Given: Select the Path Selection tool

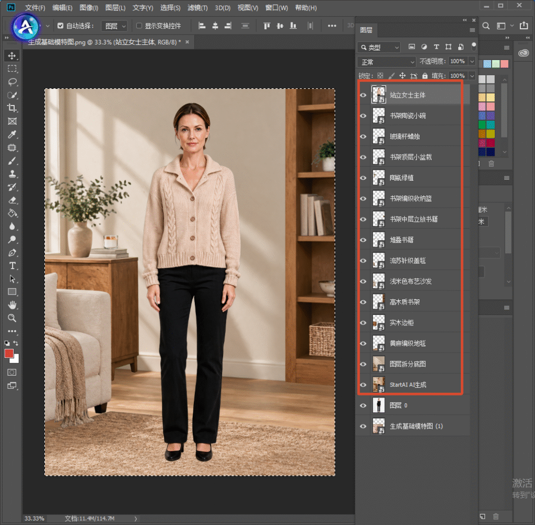Looking at the screenshot, I should tap(12, 279).
